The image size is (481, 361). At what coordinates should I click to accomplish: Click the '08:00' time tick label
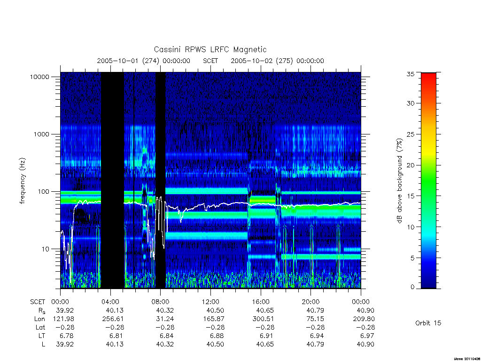click(x=161, y=302)
